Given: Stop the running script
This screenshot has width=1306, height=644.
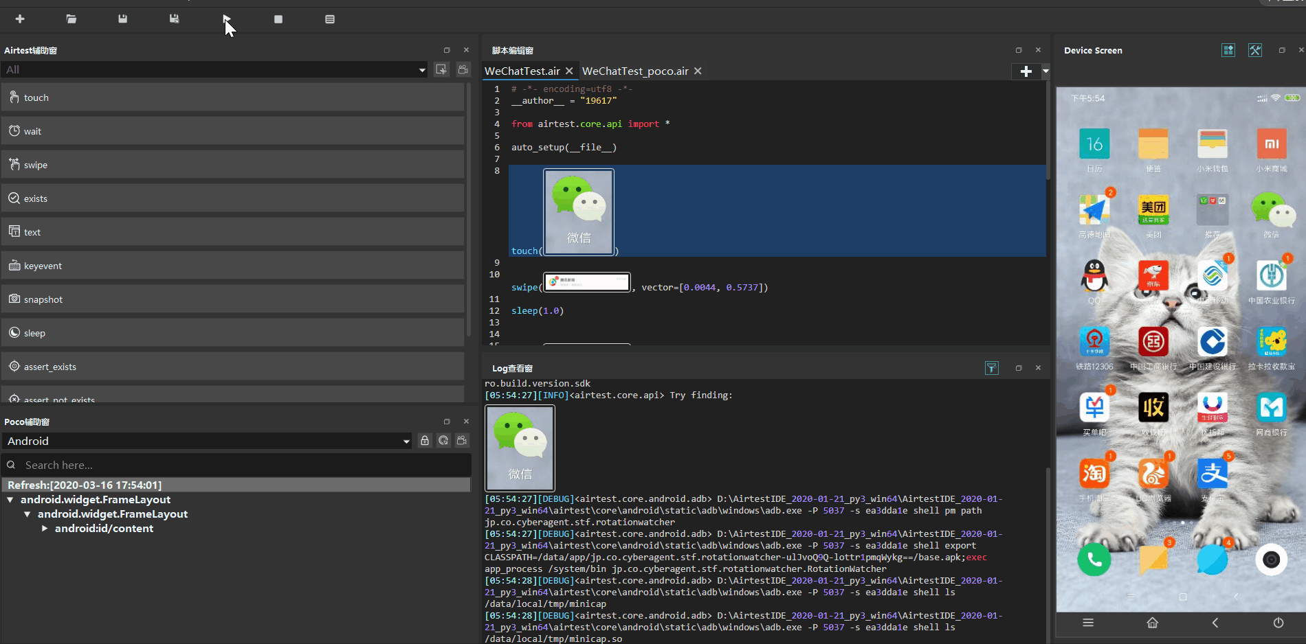Looking at the screenshot, I should [x=278, y=19].
